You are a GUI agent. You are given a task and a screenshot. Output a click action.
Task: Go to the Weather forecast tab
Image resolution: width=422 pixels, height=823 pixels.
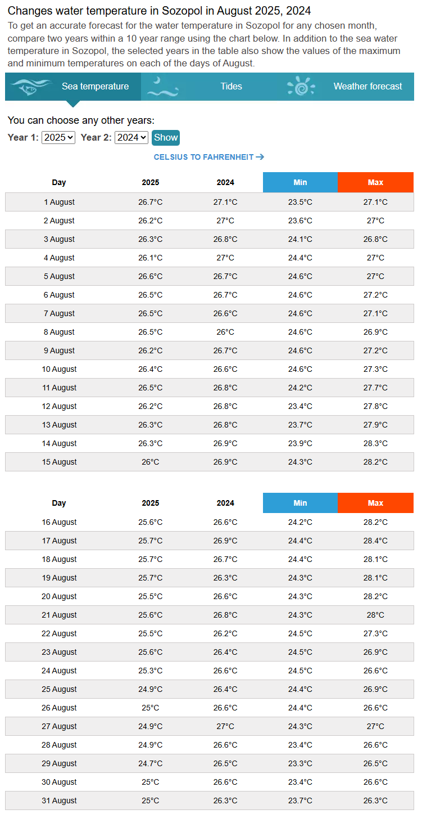pos(367,87)
